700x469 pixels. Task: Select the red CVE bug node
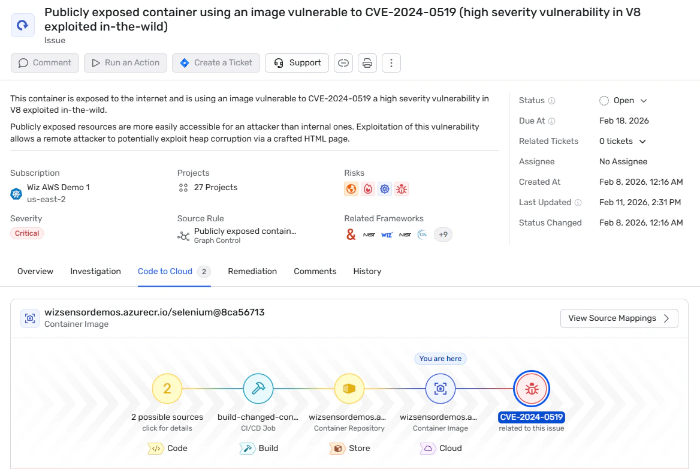pyautogui.click(x=531, y=389)
